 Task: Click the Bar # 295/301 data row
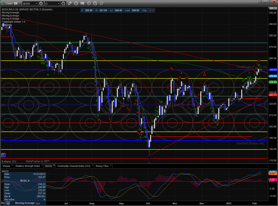(x=25, y=196)
